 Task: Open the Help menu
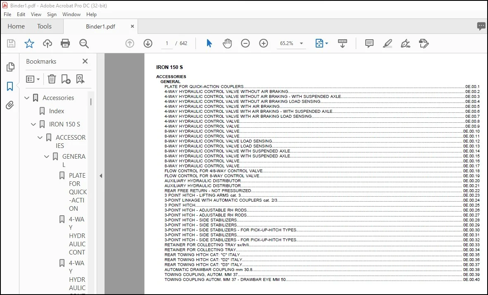[91, 14]
